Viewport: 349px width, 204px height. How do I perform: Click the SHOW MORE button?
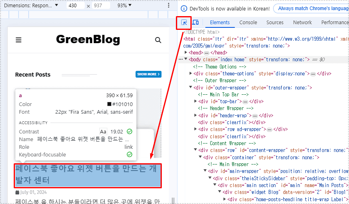(x=148, y=74)
